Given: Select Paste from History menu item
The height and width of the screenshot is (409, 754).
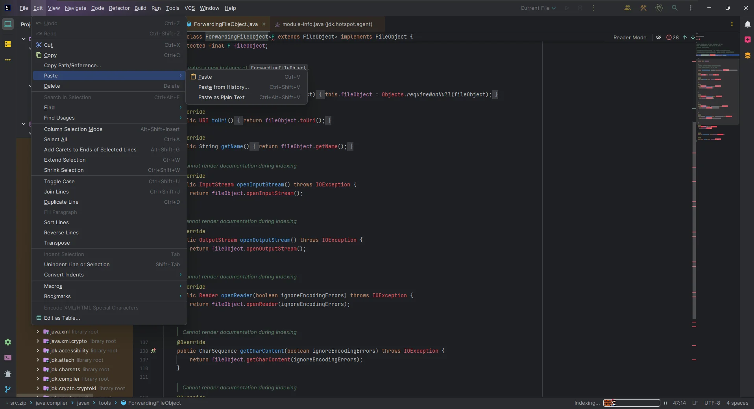Looking at the screenshot, I should point(224,87).
